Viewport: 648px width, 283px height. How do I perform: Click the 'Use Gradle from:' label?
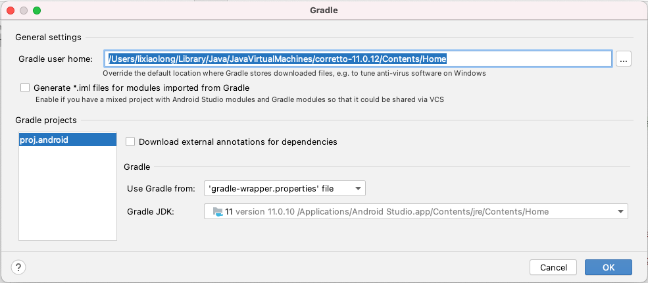pos(161,189)
